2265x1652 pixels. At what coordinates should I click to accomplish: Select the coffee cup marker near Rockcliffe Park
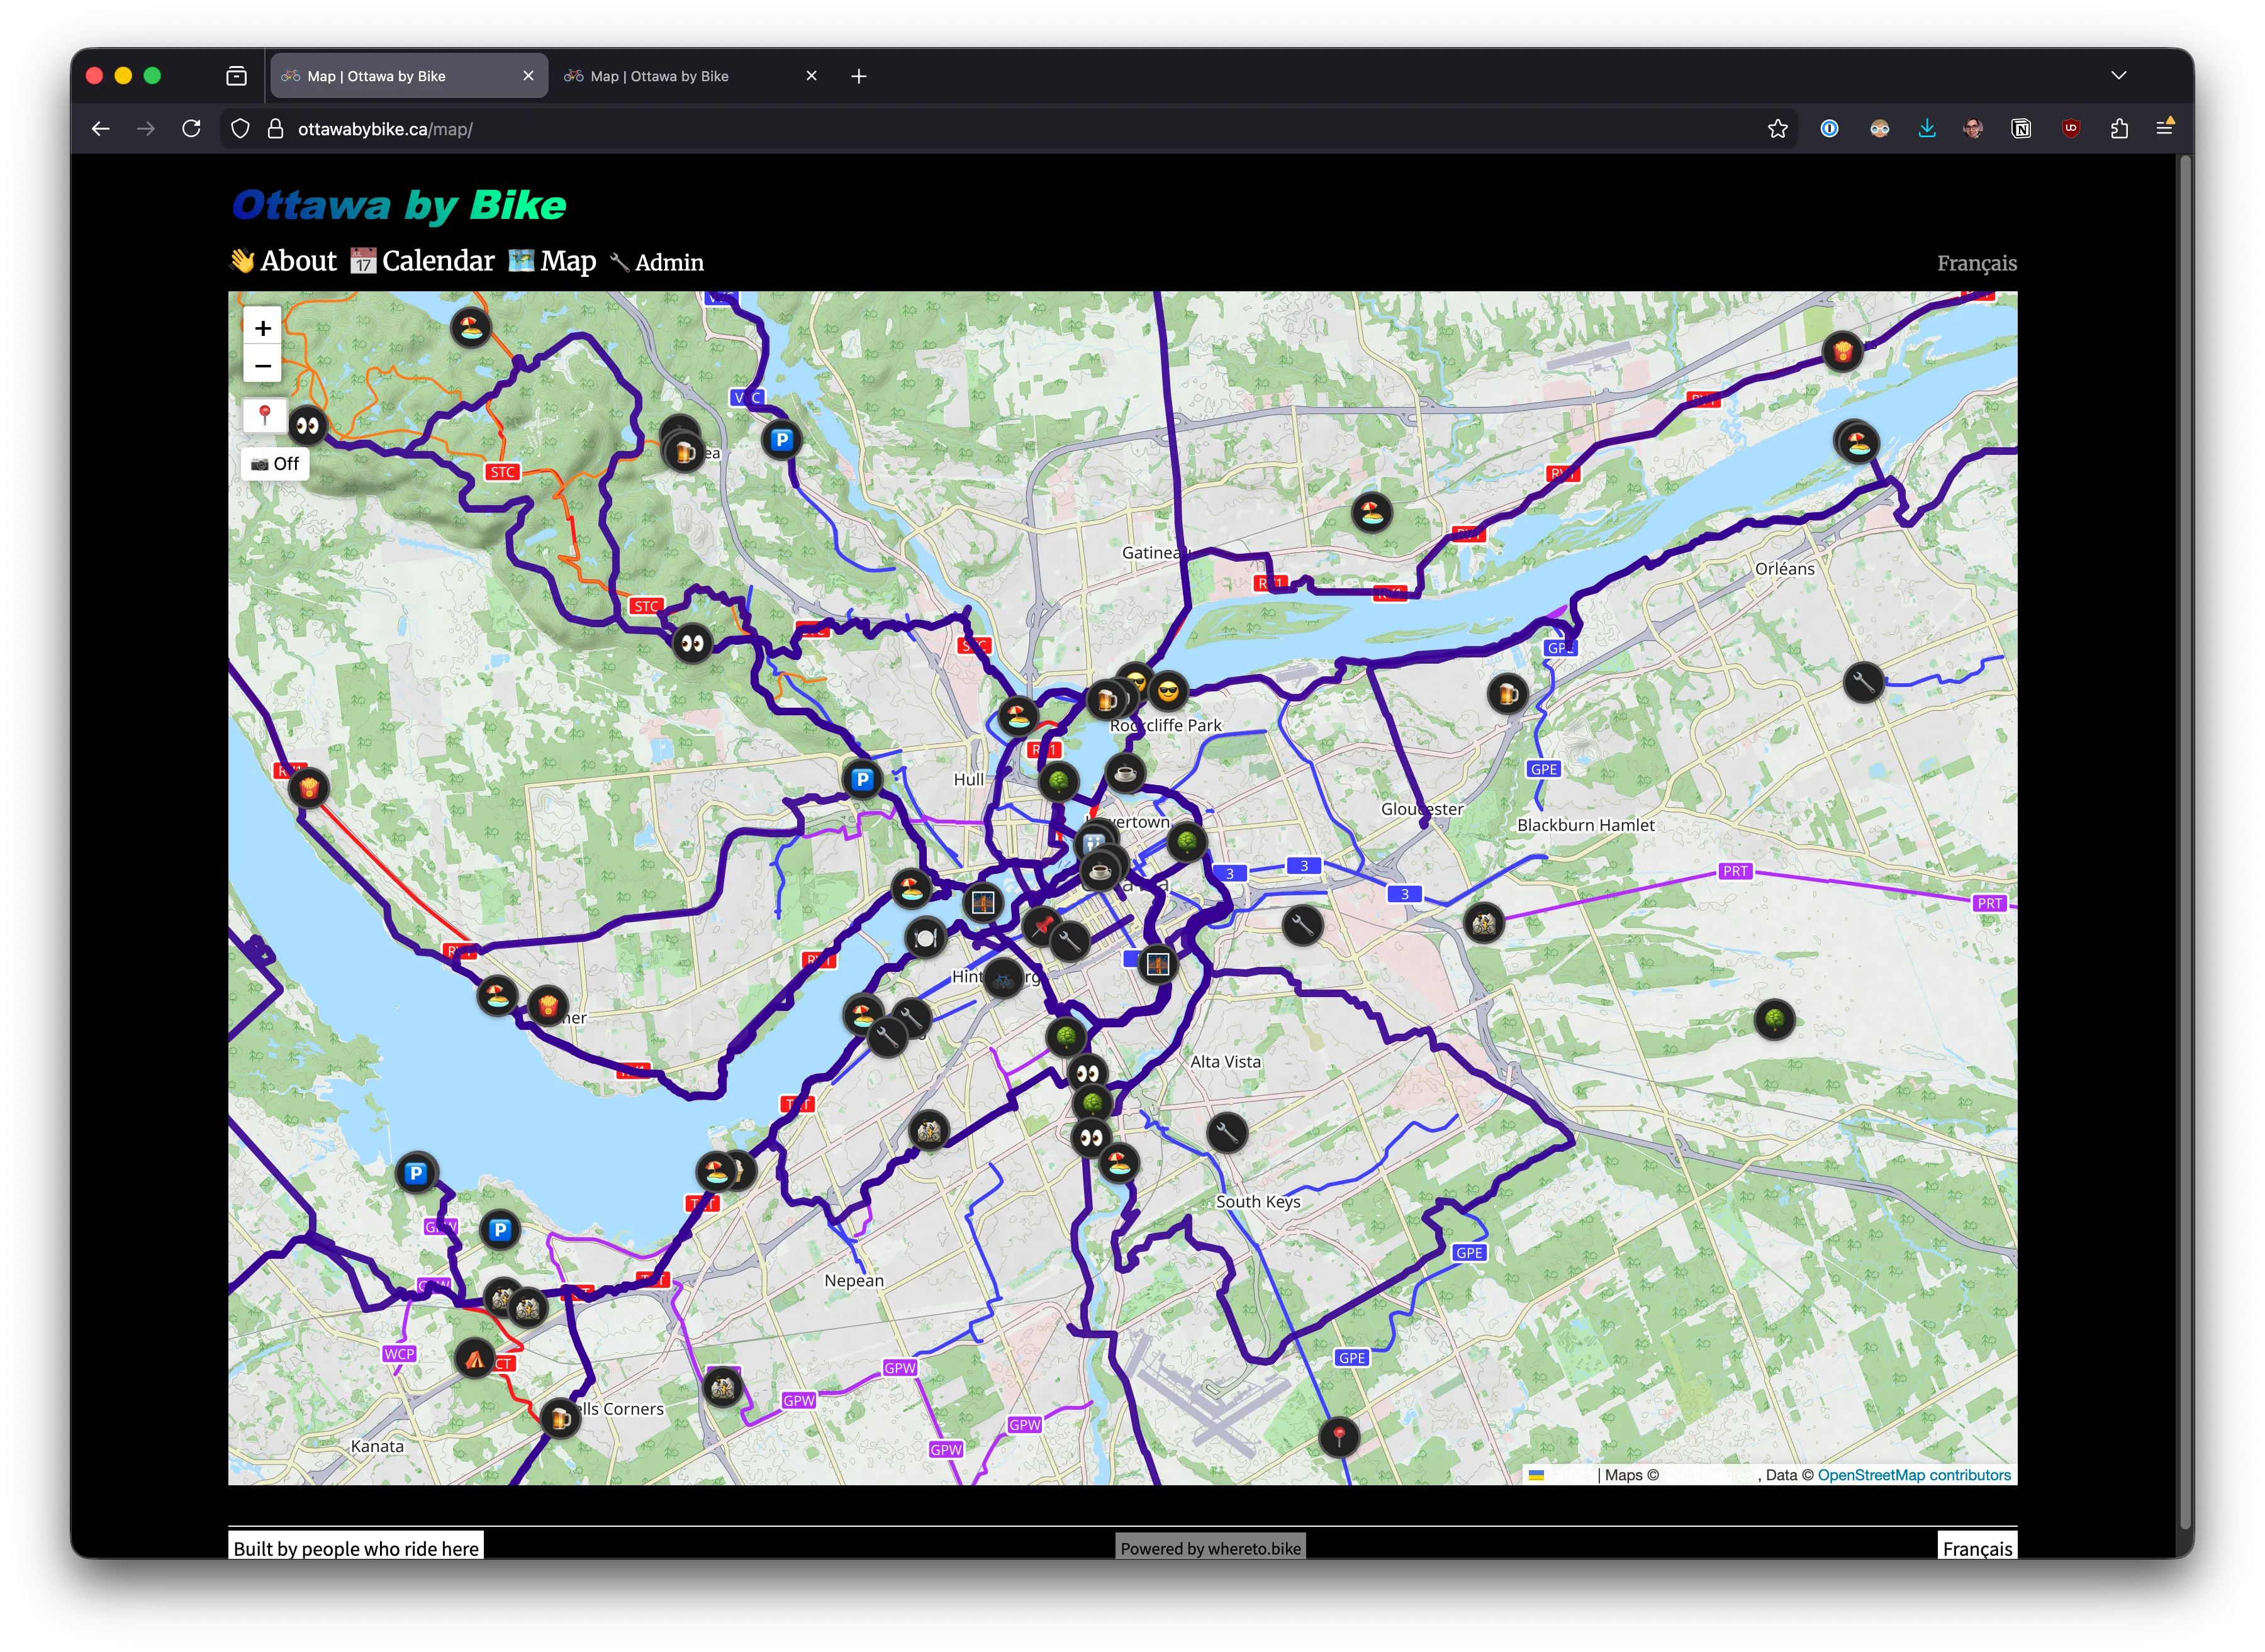pyautogui.click(x=1125, y=773)
